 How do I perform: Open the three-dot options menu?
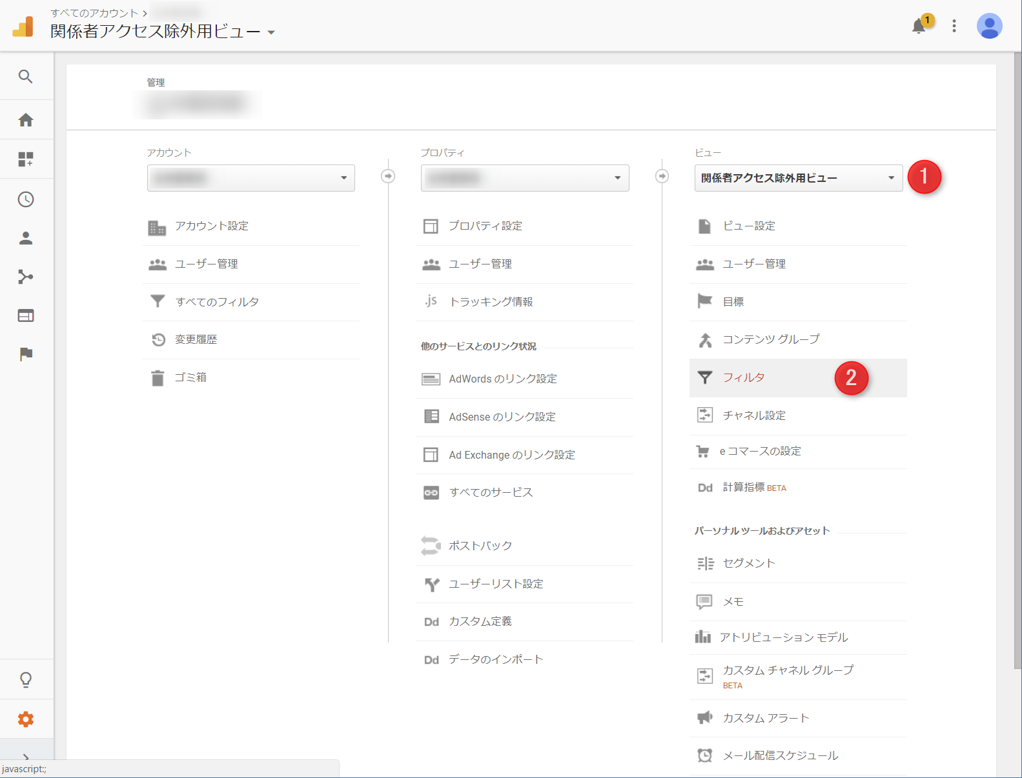(x=954, y=26)
